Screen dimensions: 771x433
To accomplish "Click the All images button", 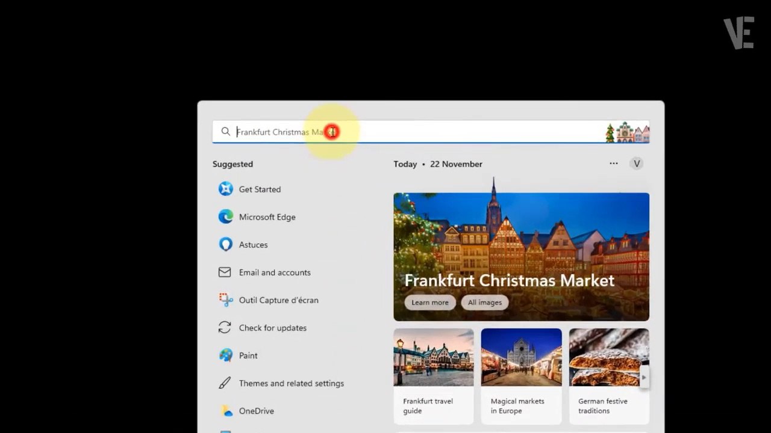I will pyautogui.click(x=484, y=302).
